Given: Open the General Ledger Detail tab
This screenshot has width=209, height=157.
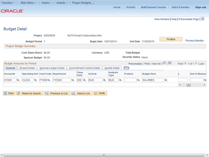Looking at the screenshot, I should [52, 68].
